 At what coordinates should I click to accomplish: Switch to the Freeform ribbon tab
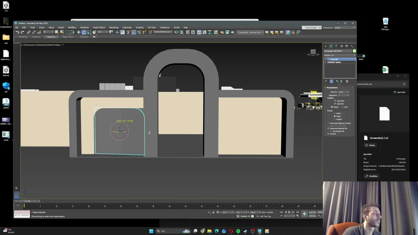point(36,37)
